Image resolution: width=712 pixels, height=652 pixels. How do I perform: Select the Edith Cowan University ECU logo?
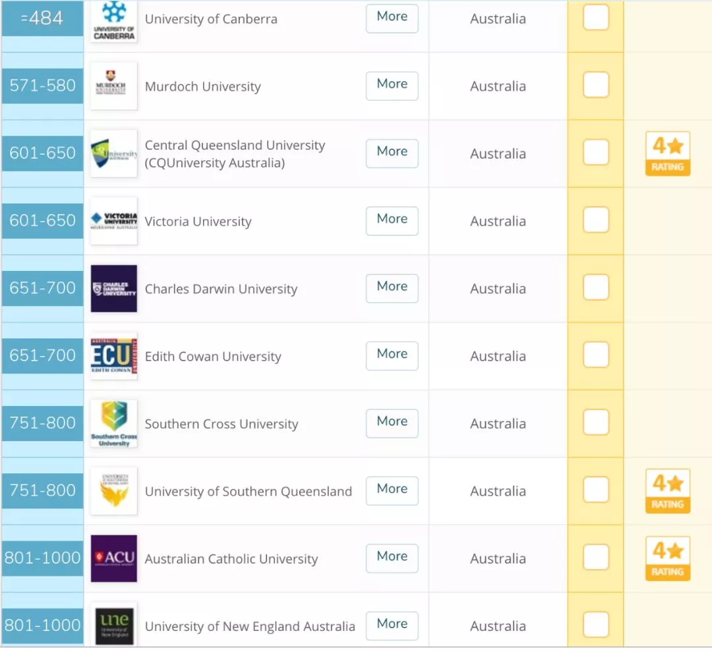(x=113, y=356)
